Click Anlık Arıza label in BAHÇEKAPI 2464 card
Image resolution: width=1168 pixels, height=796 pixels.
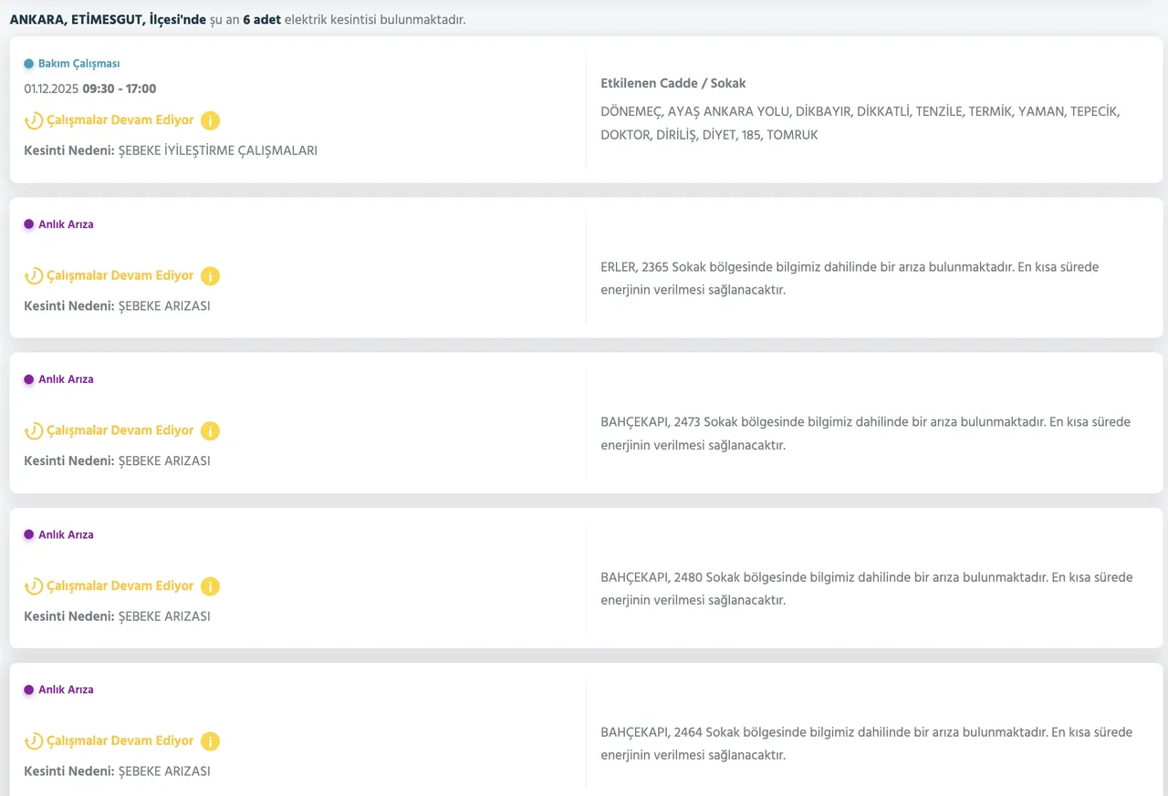(x=66, y=690)
